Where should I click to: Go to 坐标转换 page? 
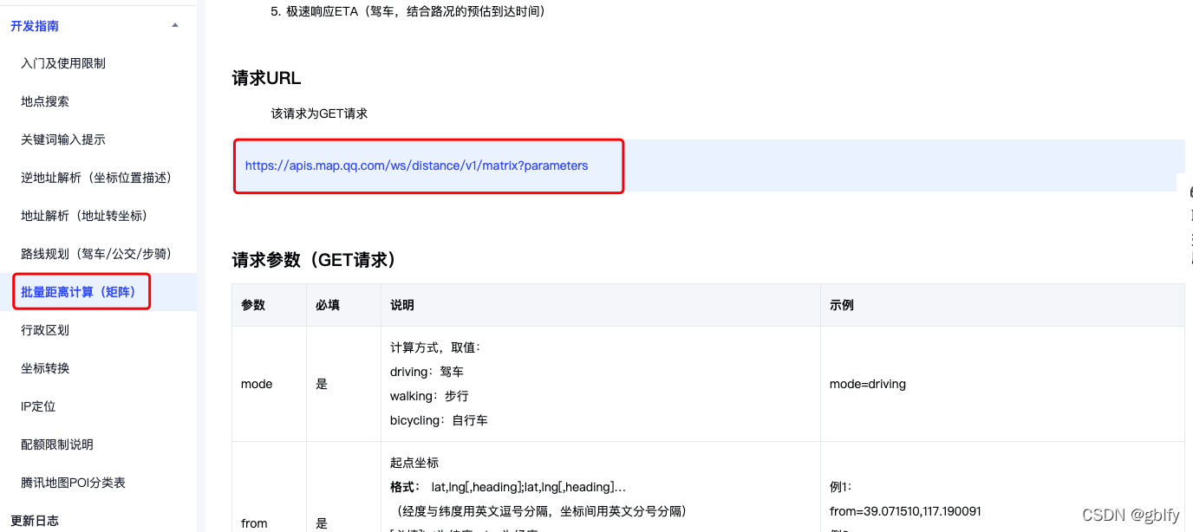click(45, 368)
